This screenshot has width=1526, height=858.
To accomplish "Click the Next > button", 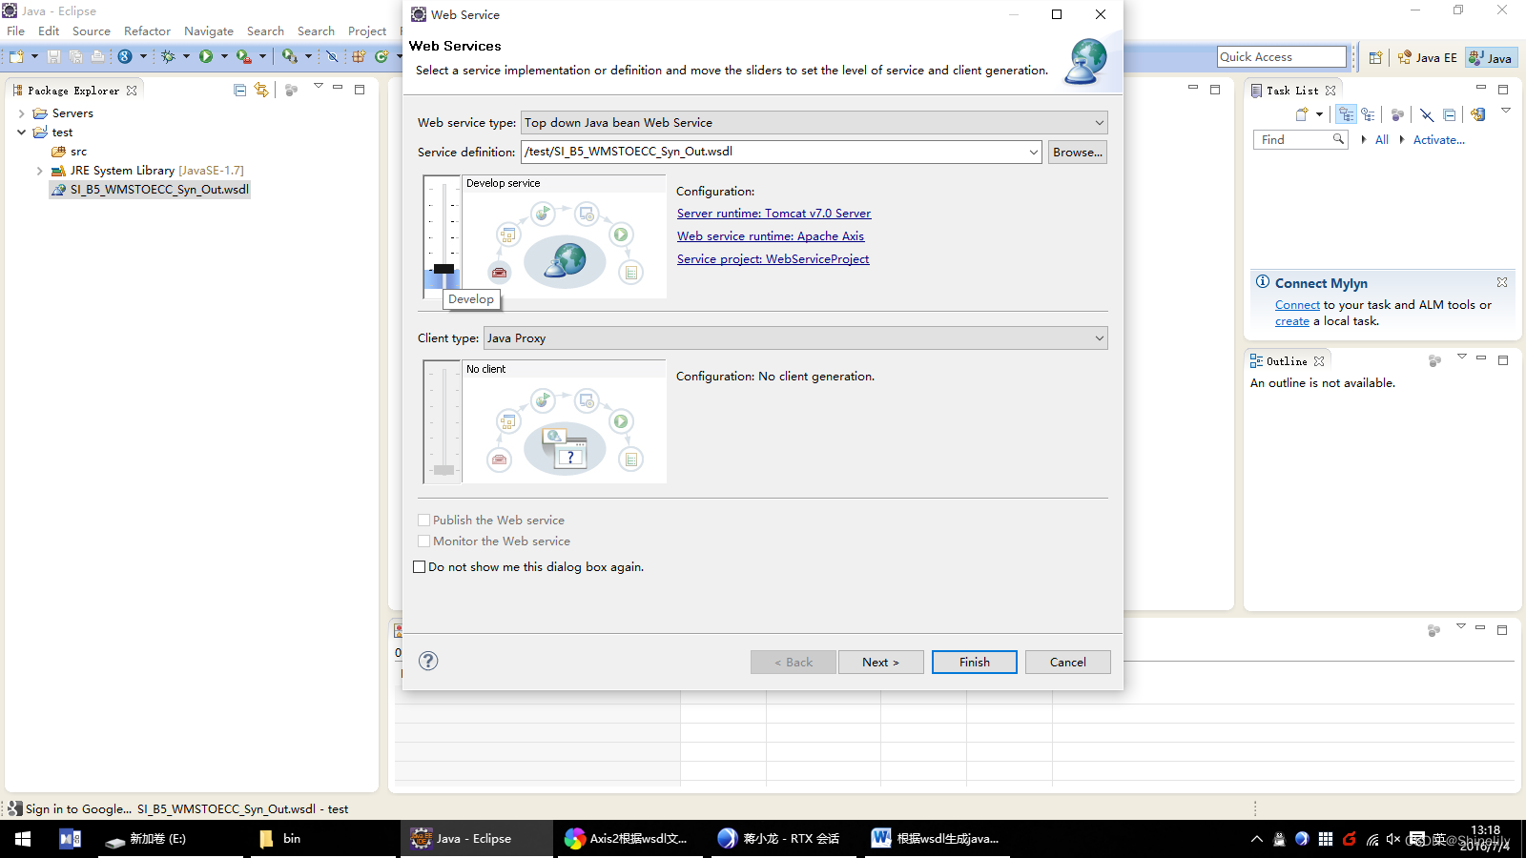I will (x=880, y=662).
